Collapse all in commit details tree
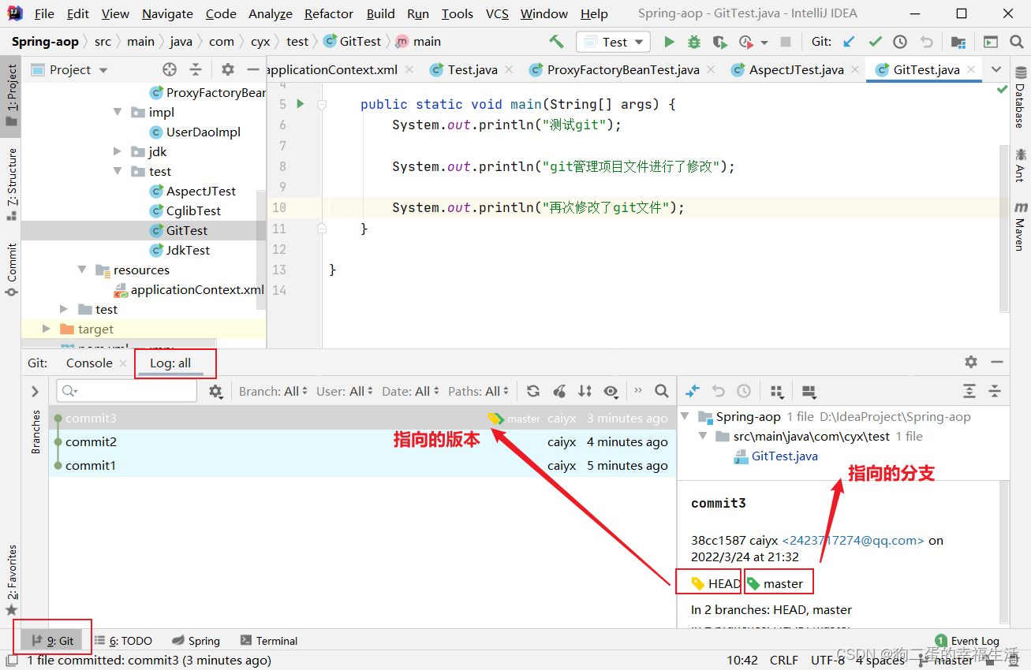The image size is (1031, 670). pyautogui.click(x=995, y=391)
